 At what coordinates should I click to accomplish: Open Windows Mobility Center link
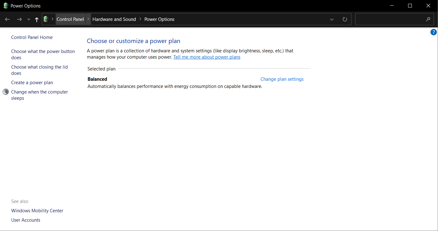point(37,211)
